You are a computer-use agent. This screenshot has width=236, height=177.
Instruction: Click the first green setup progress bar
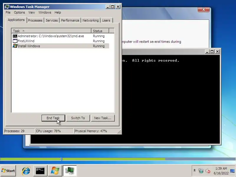click(30, 159)
